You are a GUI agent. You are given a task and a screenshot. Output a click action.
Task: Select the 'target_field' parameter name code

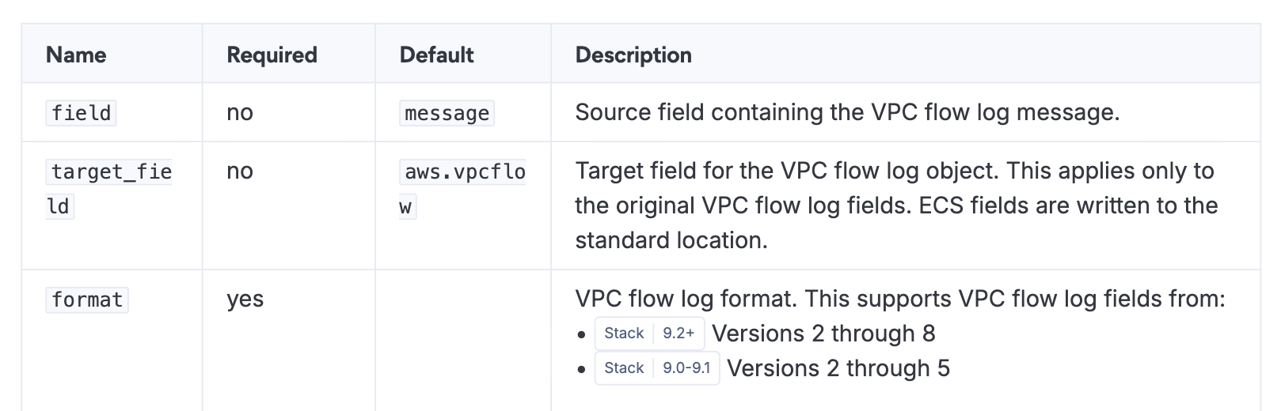click(111, 172)
